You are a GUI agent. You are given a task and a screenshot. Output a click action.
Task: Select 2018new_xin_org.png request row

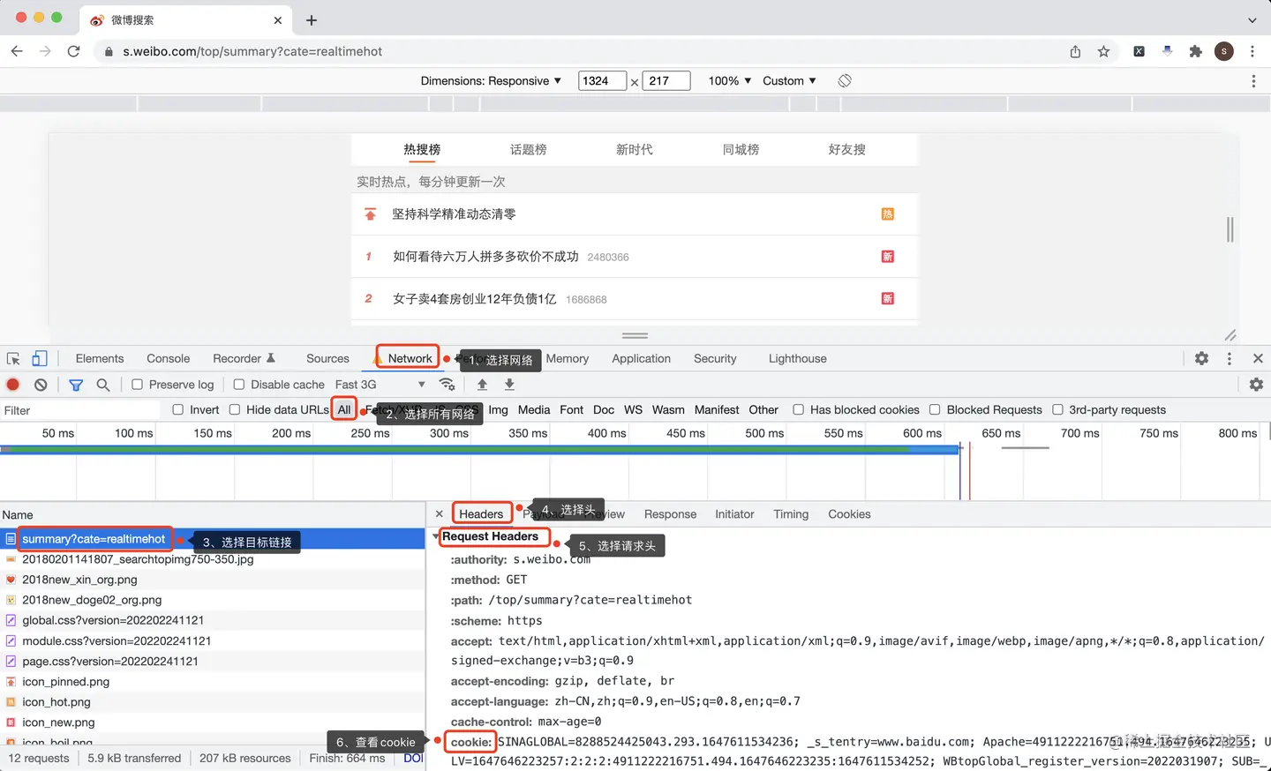(x=212, y=580)
